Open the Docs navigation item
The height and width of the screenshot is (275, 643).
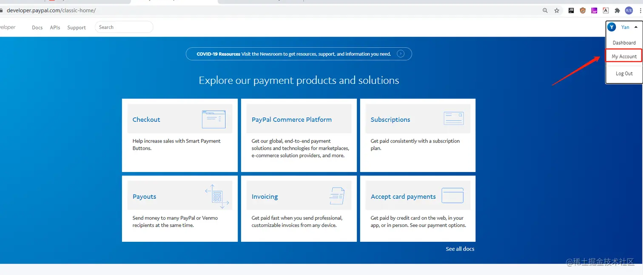coord(37,28)
